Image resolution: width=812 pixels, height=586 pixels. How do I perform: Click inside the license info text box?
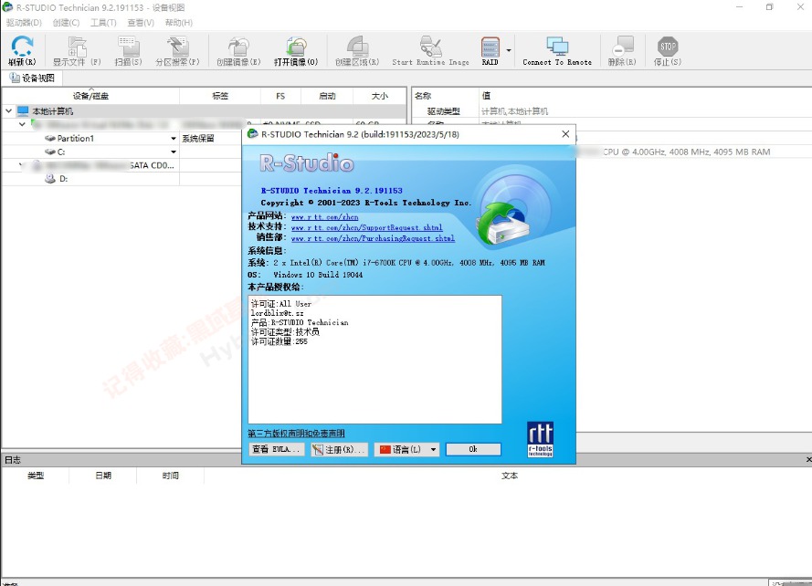pyautogui.click(x=374, y=360)
